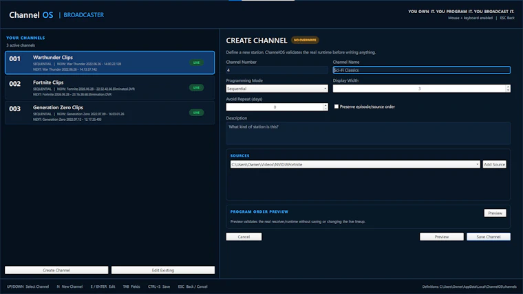Click 'E / ENTER Edit' shortcut hint

point(103,286)
